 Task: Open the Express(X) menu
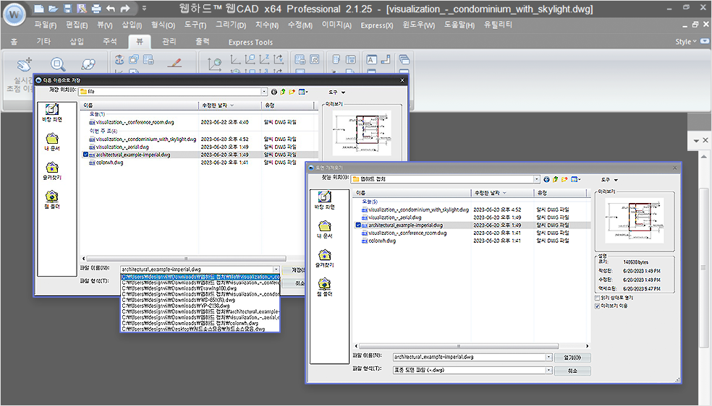377,25
